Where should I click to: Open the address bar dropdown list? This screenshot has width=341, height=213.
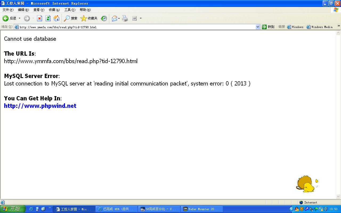coord(258,27)
